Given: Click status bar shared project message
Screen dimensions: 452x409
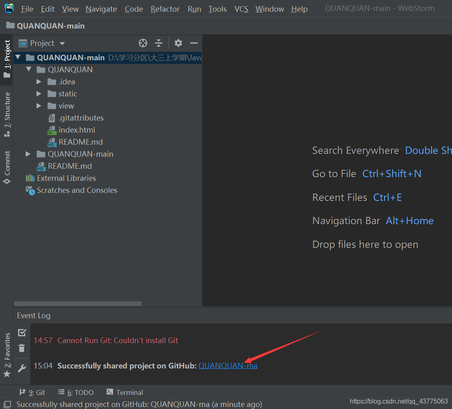Looking at the screenshot, I should pos(139,404).
